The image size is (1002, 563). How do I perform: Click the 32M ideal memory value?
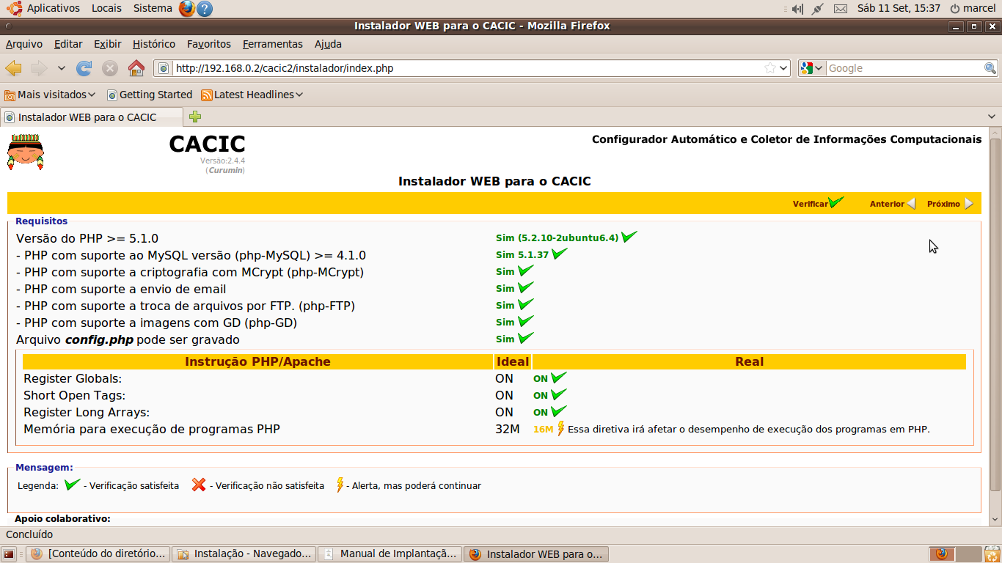click(x=507, y=429)
